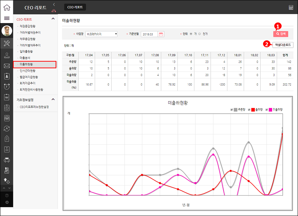298x216 pixels.
Task: Click the red headset support icon
Action: click(x=54, y=11)
